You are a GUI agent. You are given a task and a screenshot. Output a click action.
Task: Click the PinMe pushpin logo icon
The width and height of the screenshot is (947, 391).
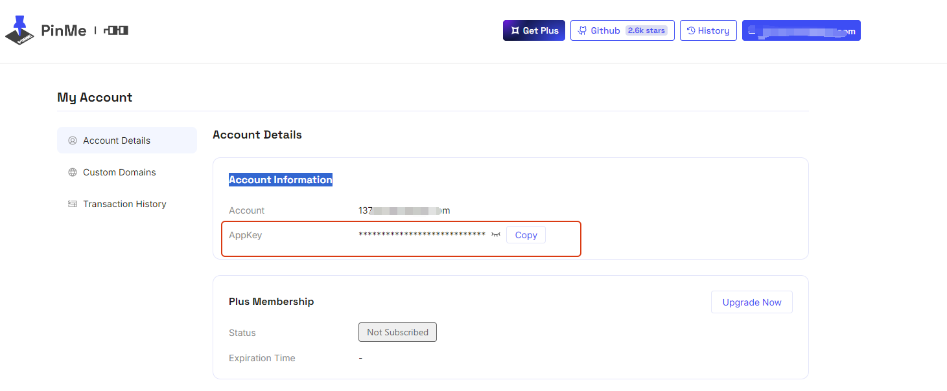point(19,30)
